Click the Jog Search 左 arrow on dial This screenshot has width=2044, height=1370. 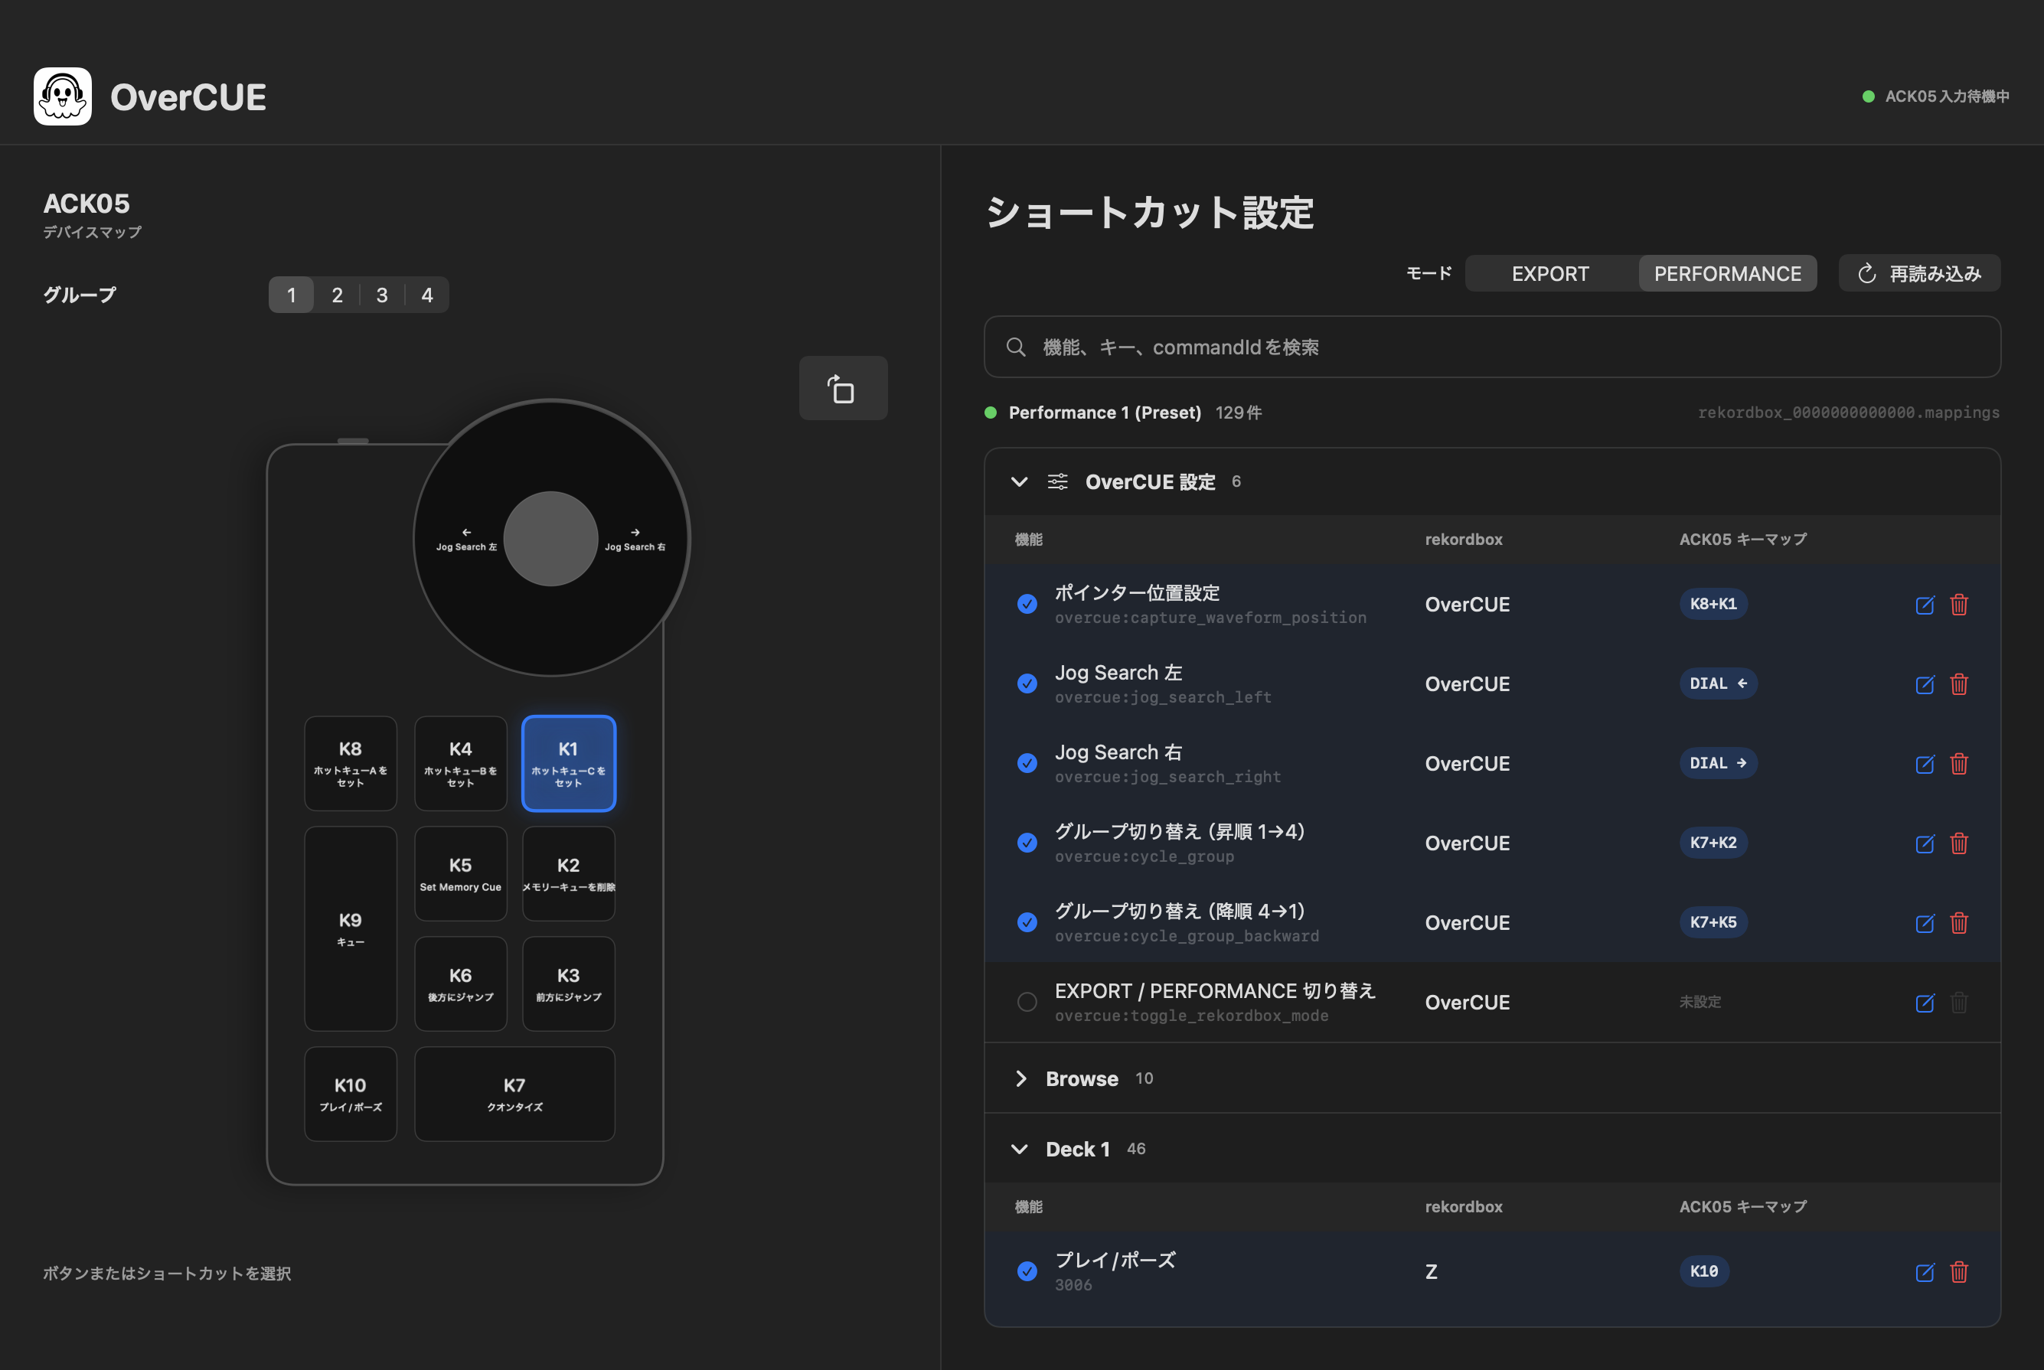465,532
